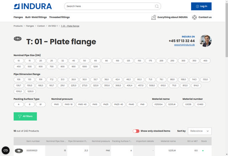The image size is (228, 156).
Task: Focus the Search here input field
Action: pyautogui.click(x=113, y=6)
